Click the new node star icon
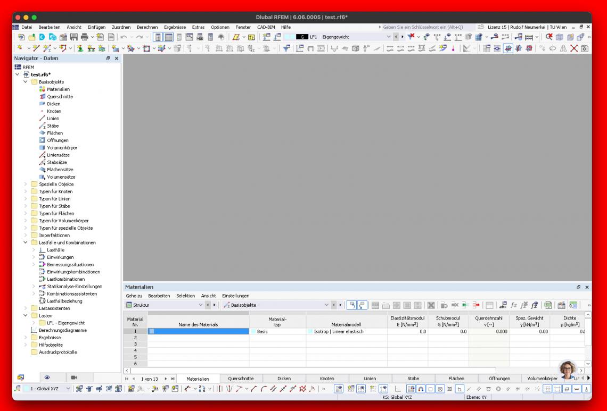The width and height of the screenshot is (607, 411). click(19, 48)
